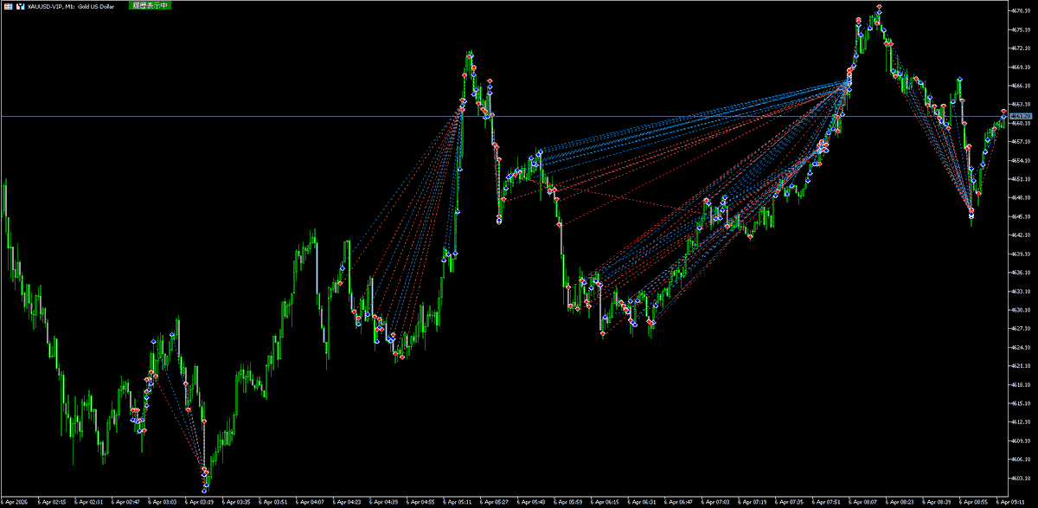Pick price level 4639.10 on scale
This screenshot has height=508, width=1038.
coord(1021,254)
